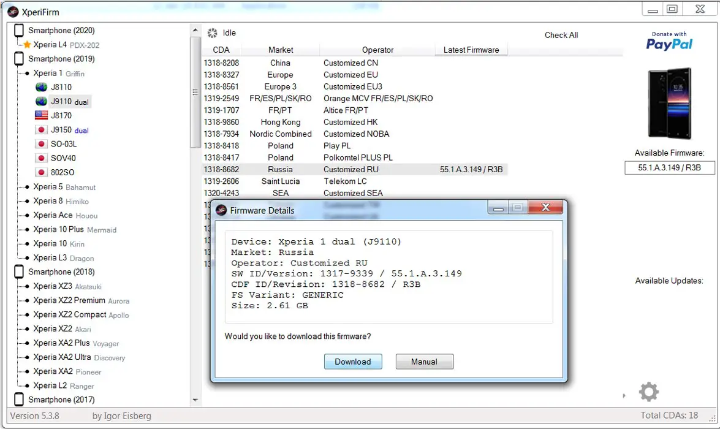
Task: Select the Play PL Poland row
Action: (355, 146)
